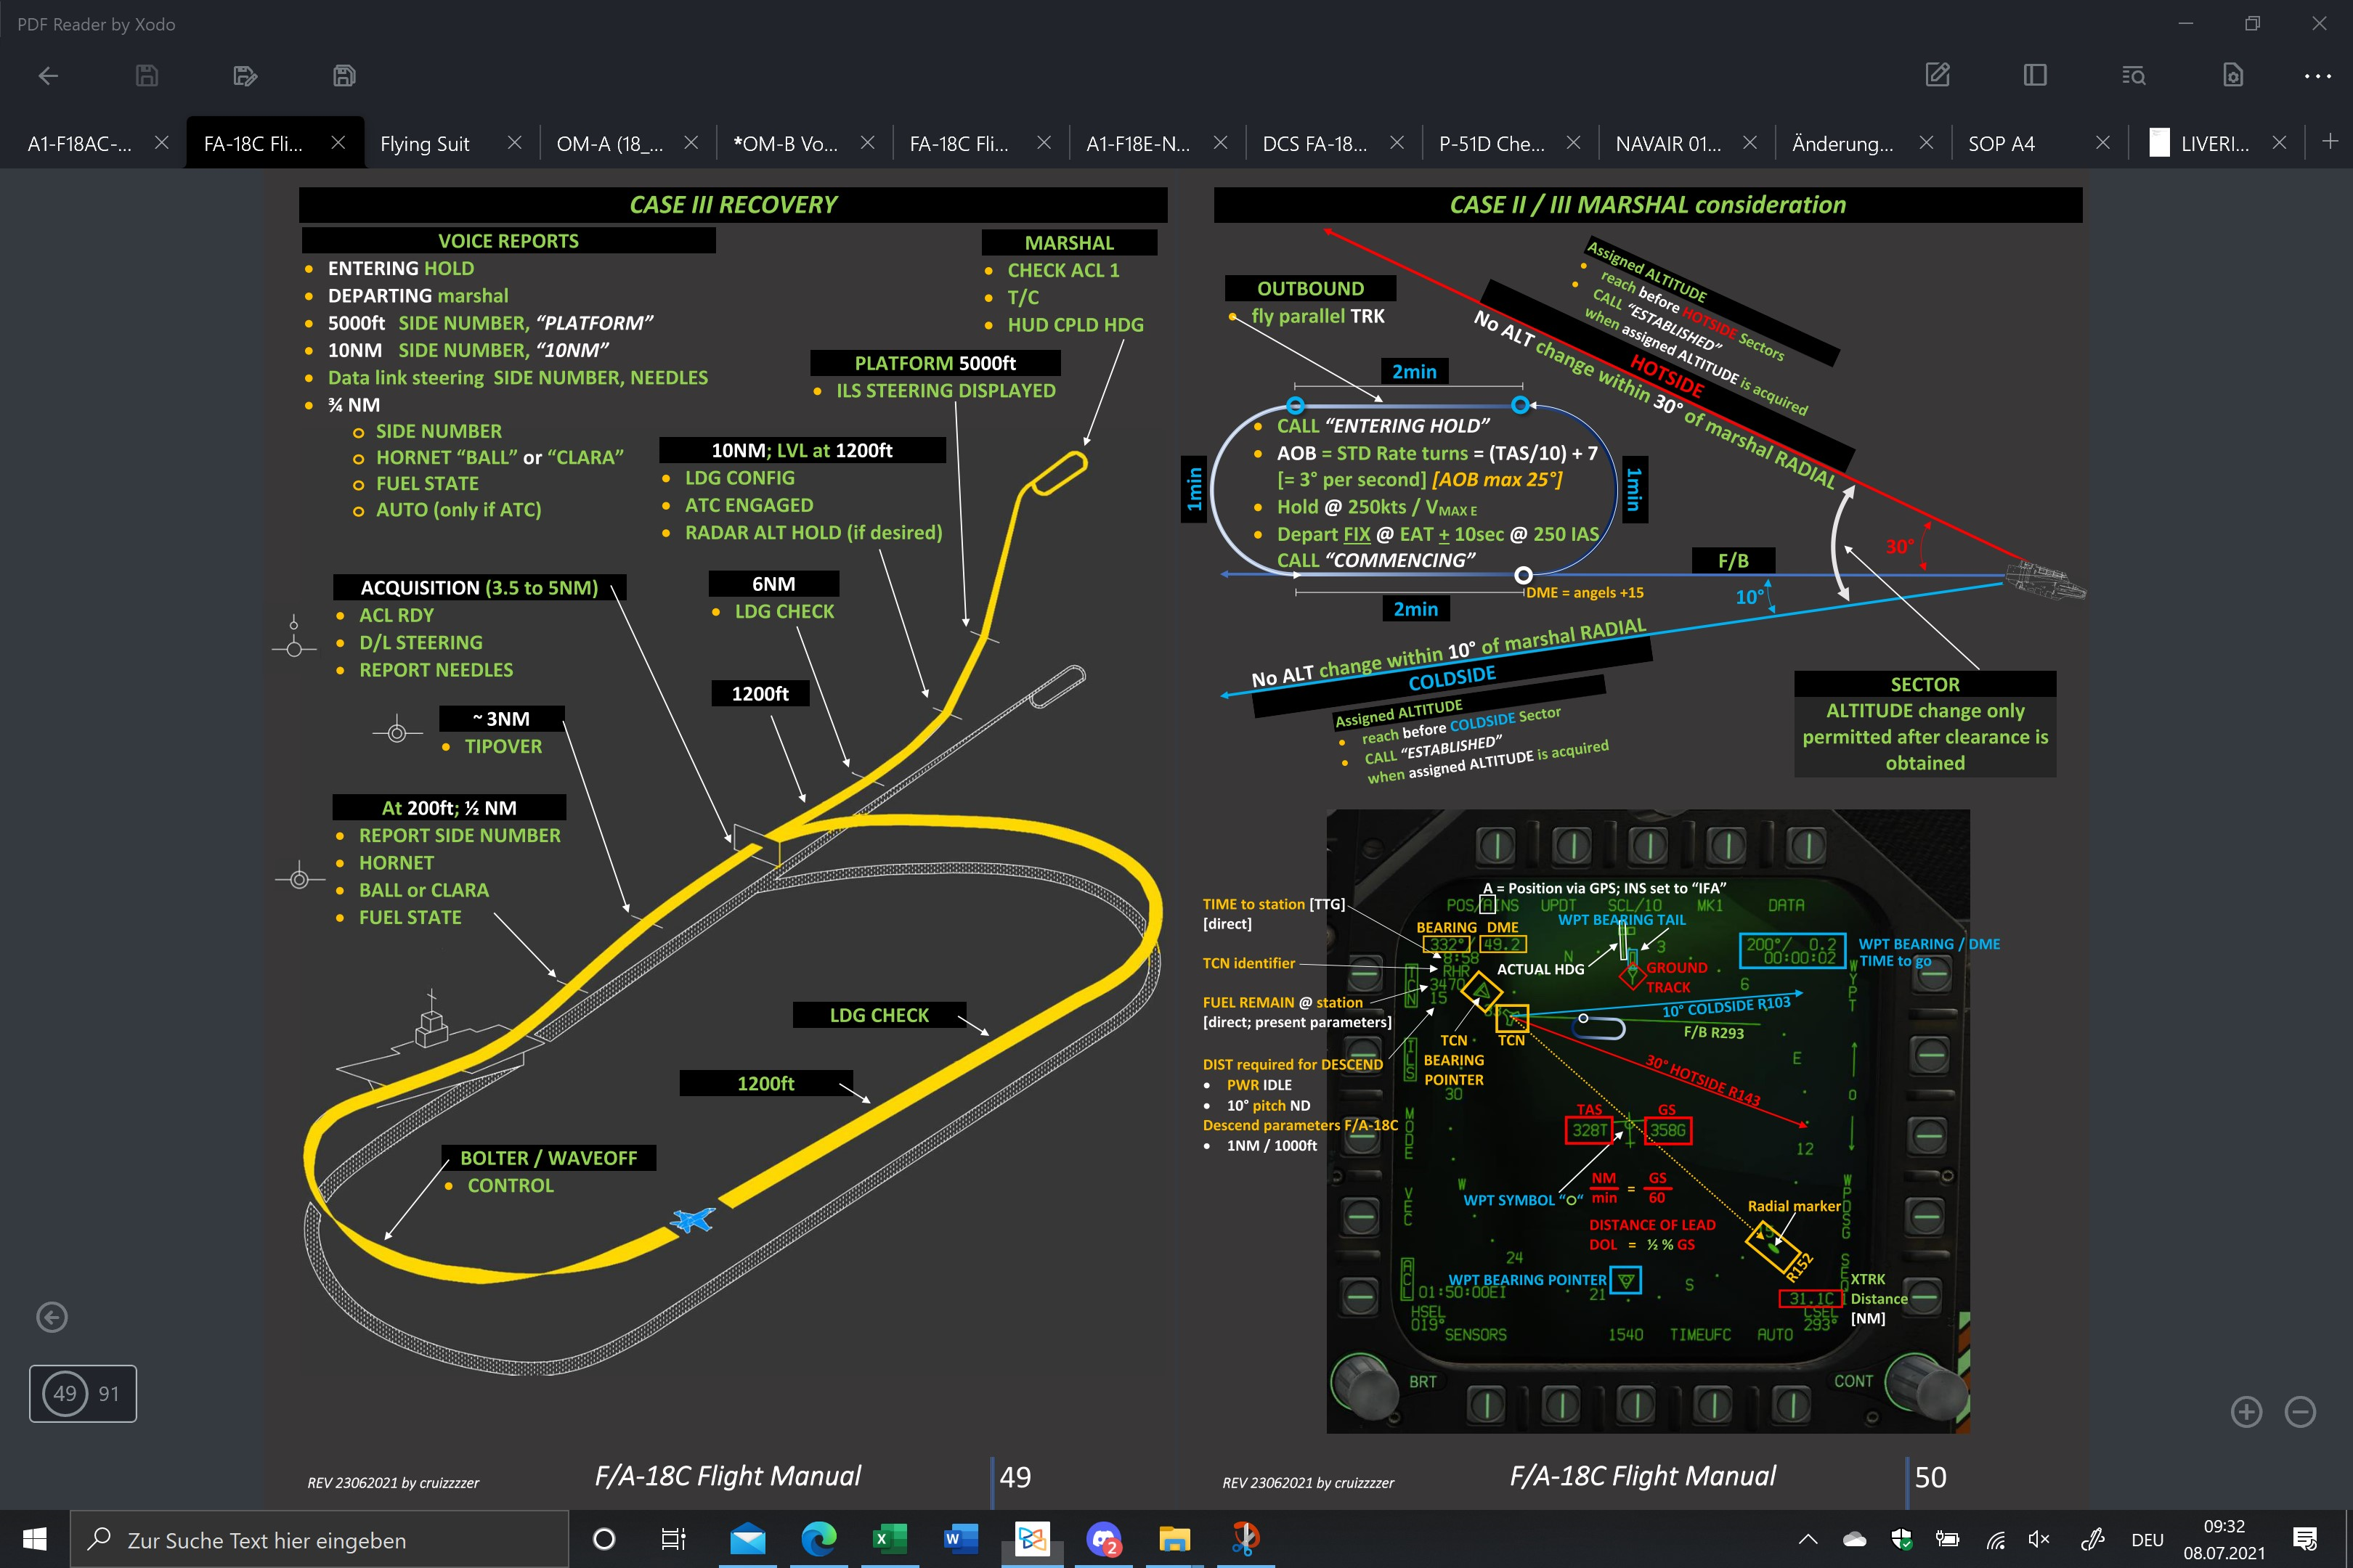The height and width of the screenshot is (1568, 2353).
Task: Switch to the A1-F18E-N... tab
Action: point(1137,144)
